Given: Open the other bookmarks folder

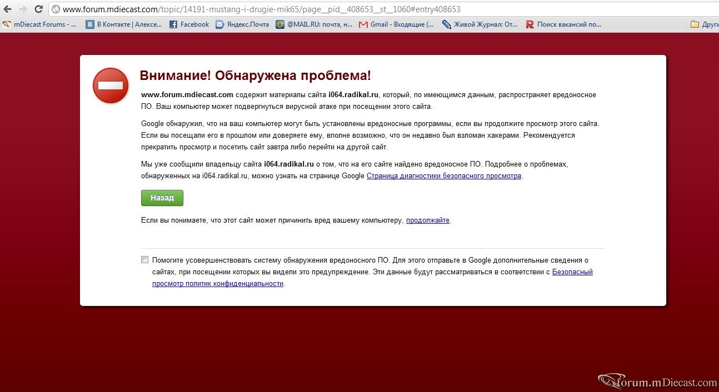Looking at the screenshot, I should click(x=704, y=24).
